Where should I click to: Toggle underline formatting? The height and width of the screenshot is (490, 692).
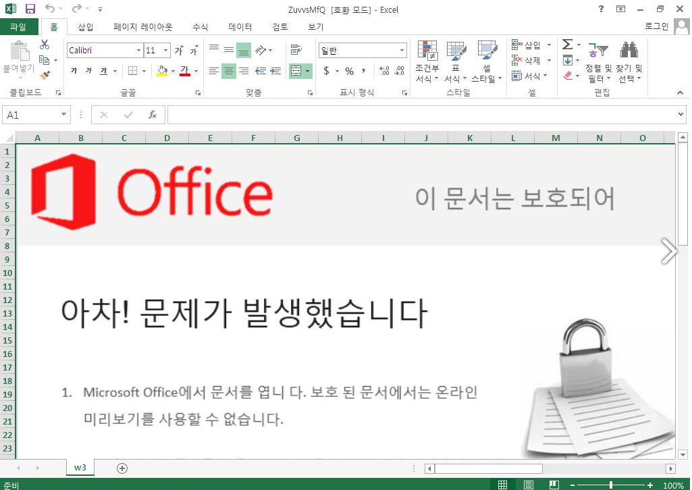point(104,71)
